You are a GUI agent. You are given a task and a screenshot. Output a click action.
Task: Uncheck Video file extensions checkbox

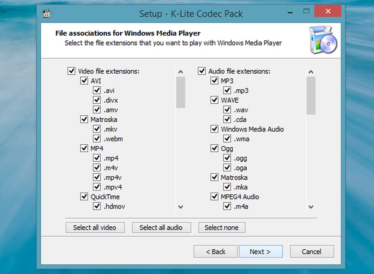point(71,71)
